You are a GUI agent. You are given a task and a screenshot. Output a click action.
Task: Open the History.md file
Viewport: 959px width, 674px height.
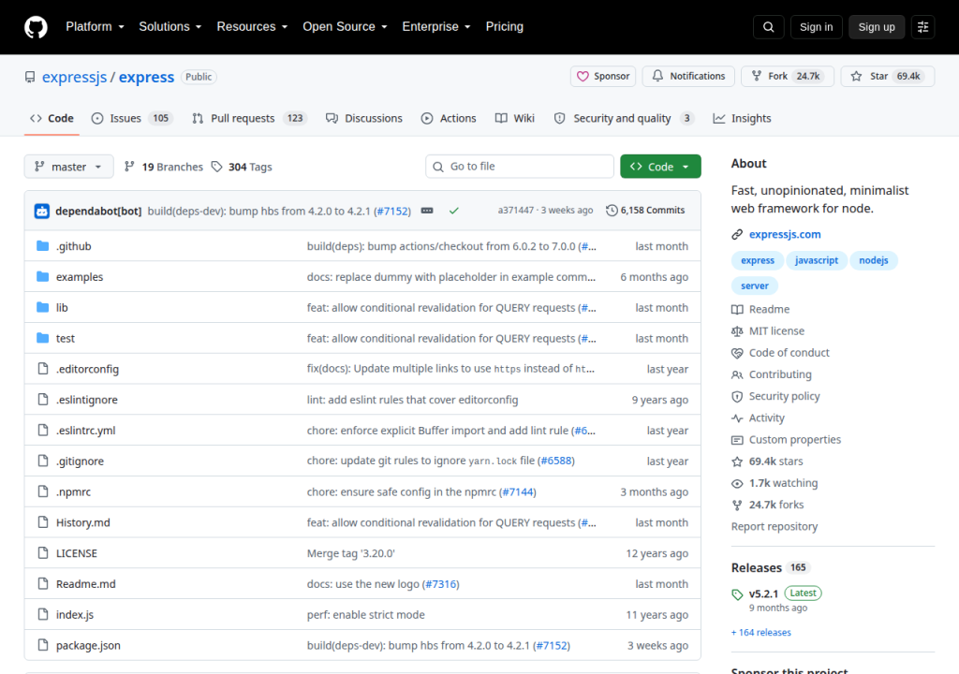click(83, 523)
